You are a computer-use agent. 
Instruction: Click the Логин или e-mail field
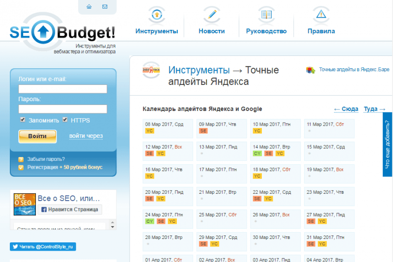click(x=63, y=89)
